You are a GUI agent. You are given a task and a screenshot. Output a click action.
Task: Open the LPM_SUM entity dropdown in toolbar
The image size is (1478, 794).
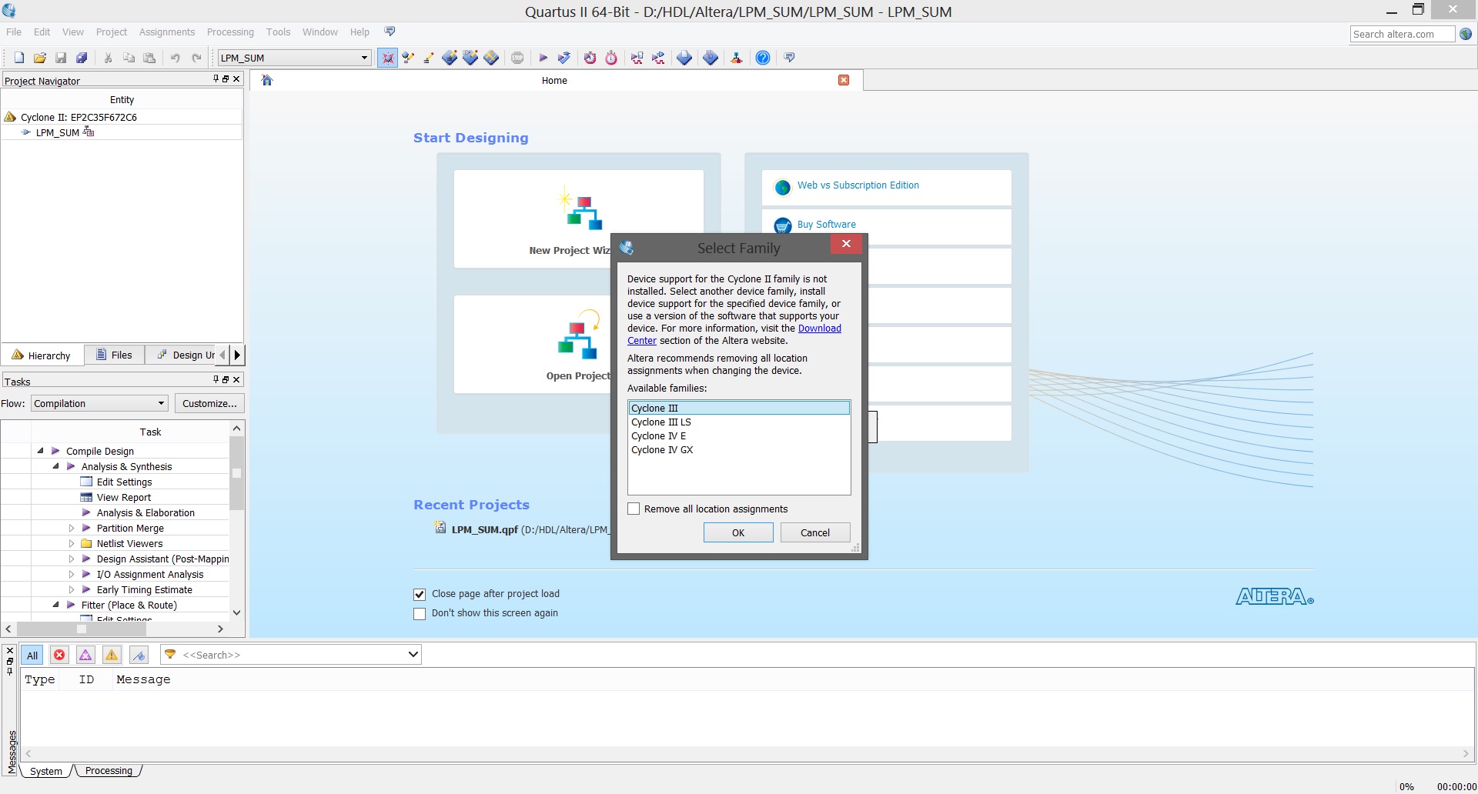click(x=364, y=58)
